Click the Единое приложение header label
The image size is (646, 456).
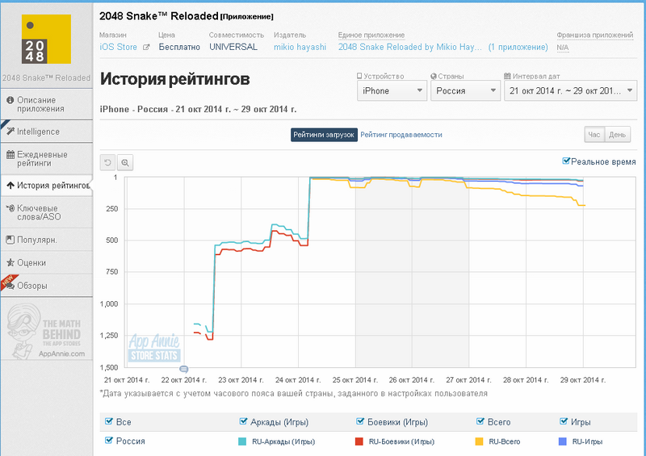point(371,35)
